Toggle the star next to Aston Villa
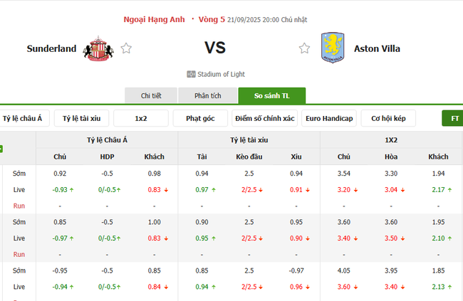This screenshot has width=463, height=301. point(304,48)
